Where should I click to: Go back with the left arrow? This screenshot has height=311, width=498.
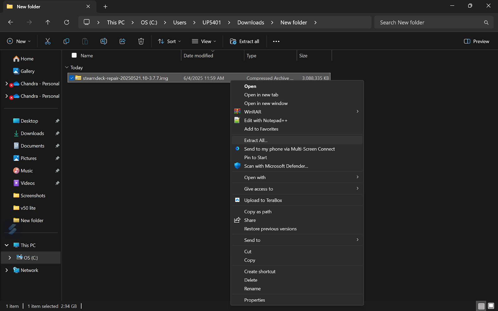tap(11, 22)
